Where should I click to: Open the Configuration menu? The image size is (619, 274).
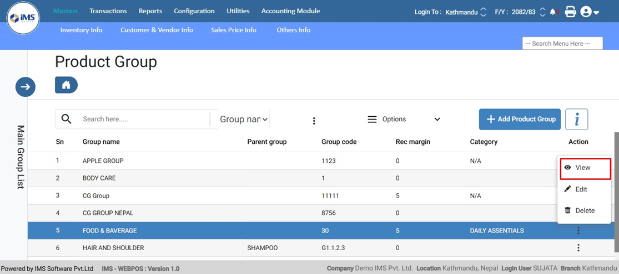pyautogui.click(x=194, y=11)
